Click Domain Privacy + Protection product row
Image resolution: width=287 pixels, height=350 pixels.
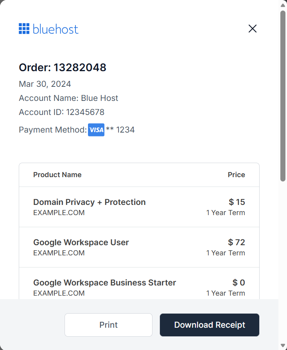click(89, 202)
